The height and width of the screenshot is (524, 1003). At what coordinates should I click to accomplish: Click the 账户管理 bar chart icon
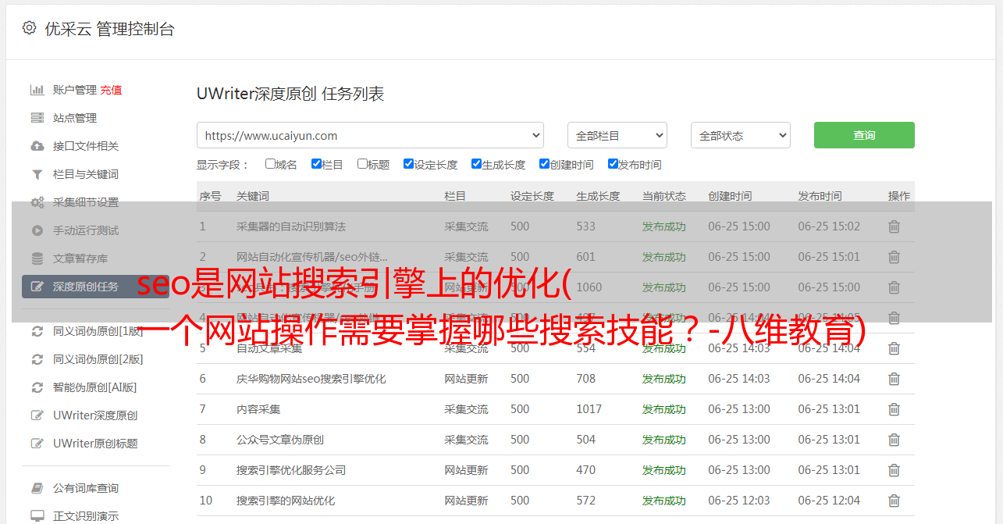(37, 90)
